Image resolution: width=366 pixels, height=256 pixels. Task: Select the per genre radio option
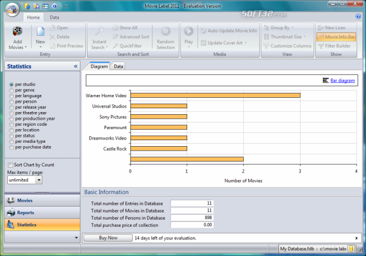click(11, 90)
